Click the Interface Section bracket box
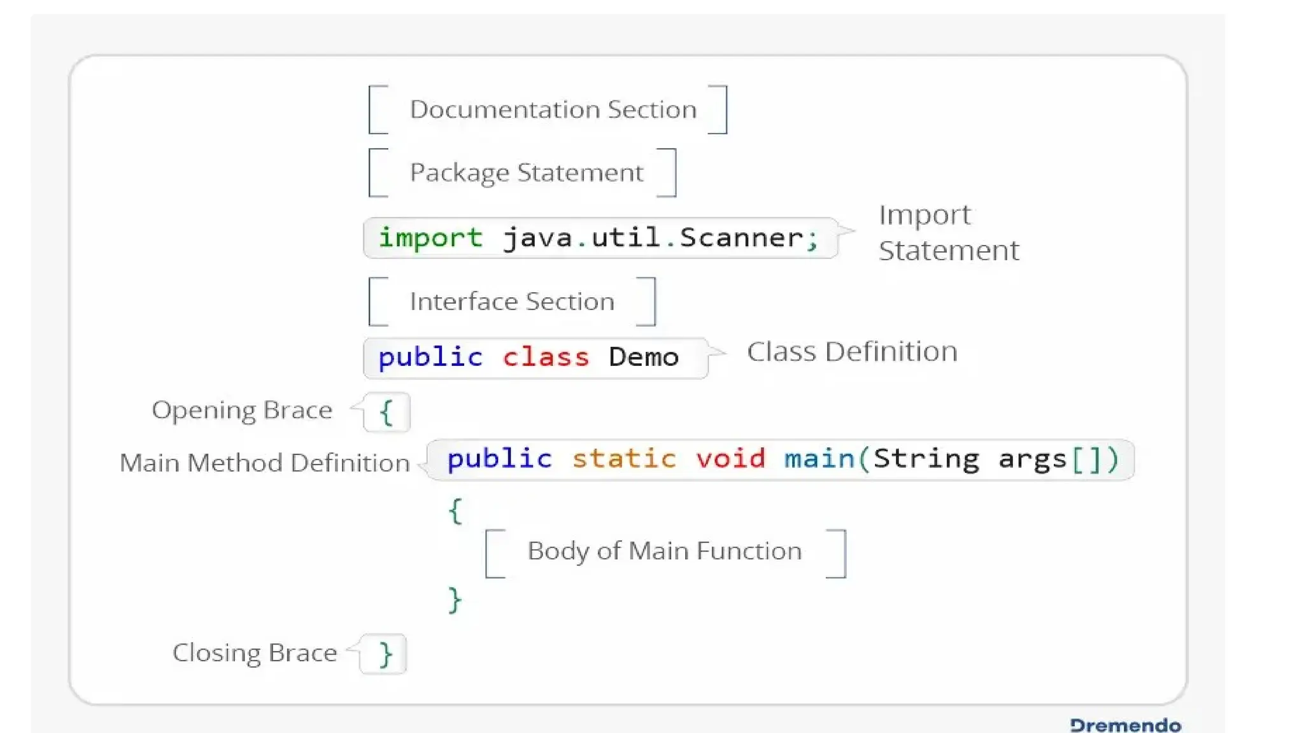 point(512,302)
